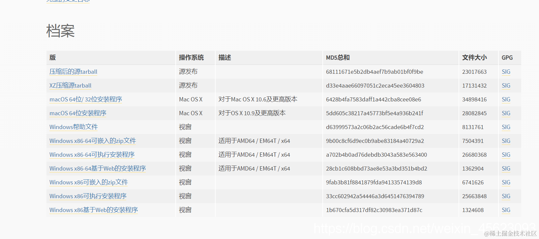Open SIG link for macOS 64位/ 32位安装程序 row
Image resolution: width=539 pixels, height=239 pixels.
pyautogui.click(x=506, y=99)
